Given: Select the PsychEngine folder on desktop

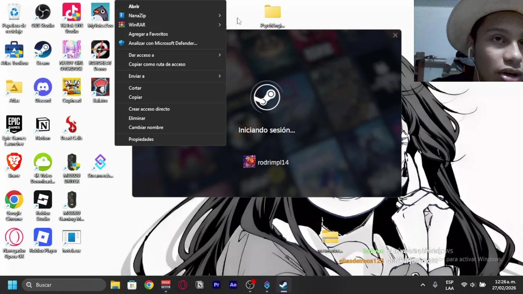Looking at the screenshot, I should [x=273, y=16].
